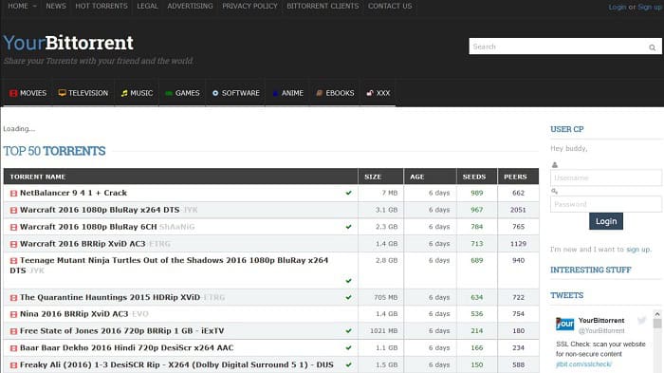Click the blue Login button
The image size is (664, 373).
click(606, 221)
